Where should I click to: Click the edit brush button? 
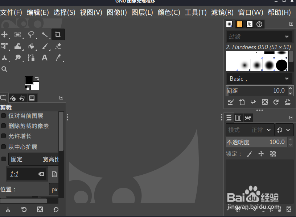tap(231, 102)
